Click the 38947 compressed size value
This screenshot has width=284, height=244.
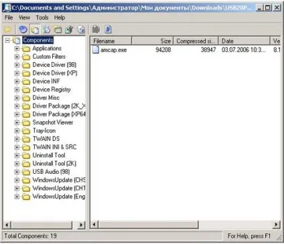click(208, 49)
